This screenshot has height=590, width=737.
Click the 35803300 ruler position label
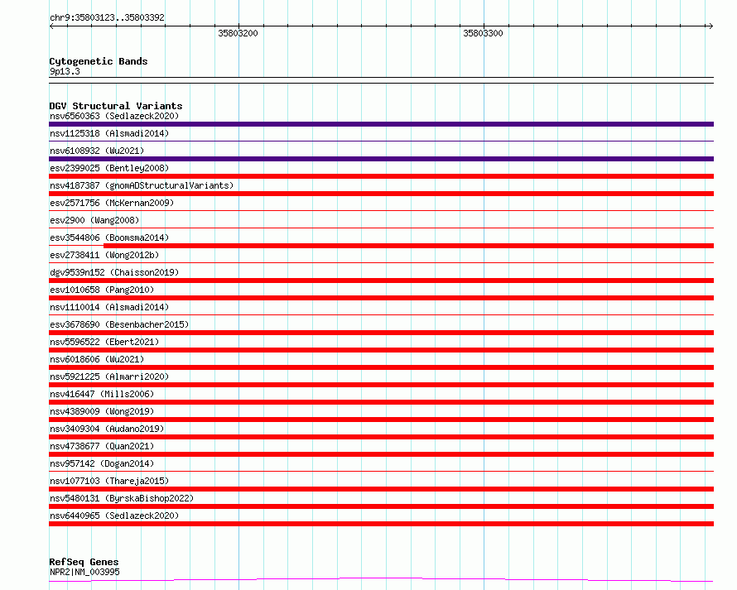pos(483,33)
